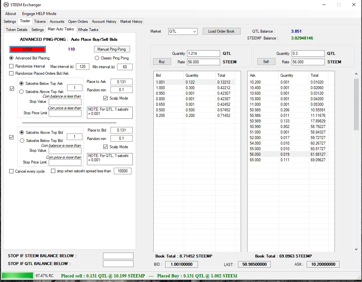
Task: Uncheck the bid-section enable checkbox
Action: point(11,137)
